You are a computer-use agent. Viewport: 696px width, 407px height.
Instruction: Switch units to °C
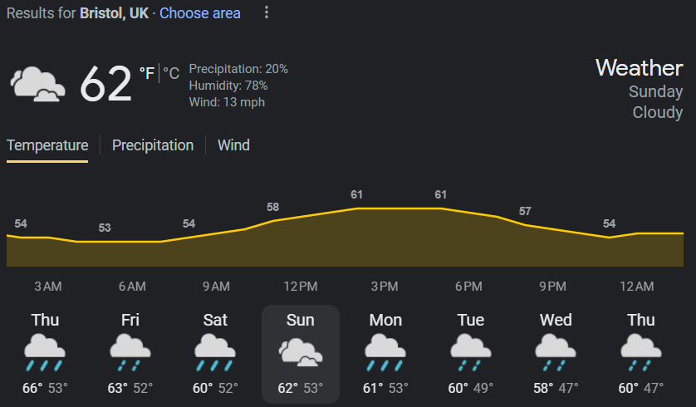pos(171,73)
